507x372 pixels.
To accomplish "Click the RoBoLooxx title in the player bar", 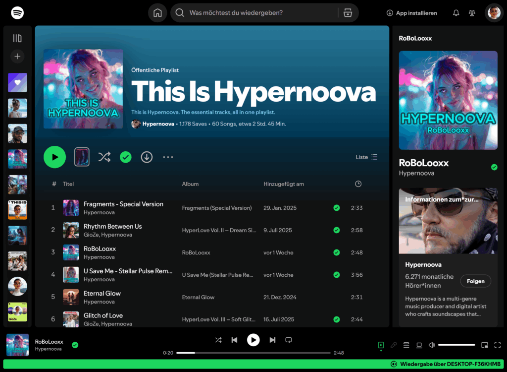I will (49, 342).
